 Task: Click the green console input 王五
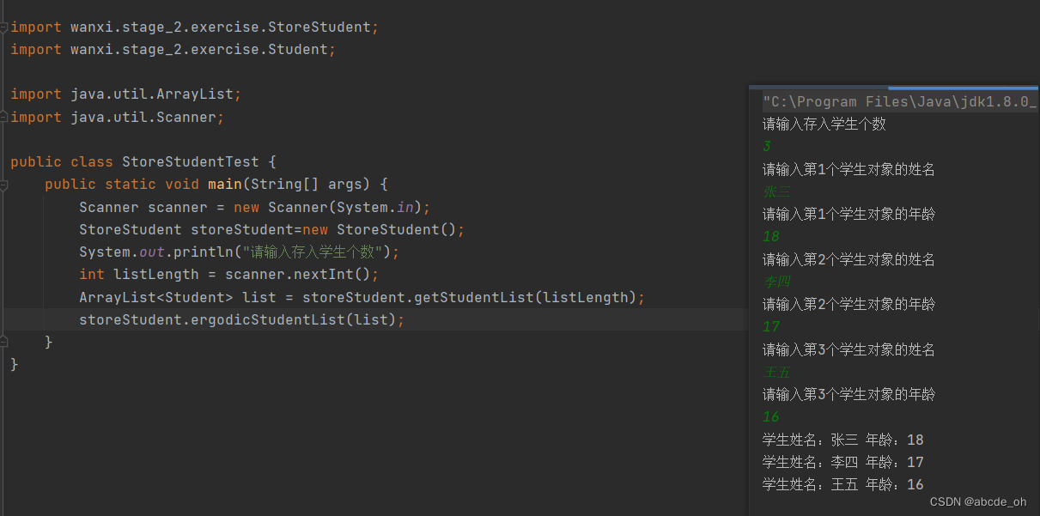[776, 372]
